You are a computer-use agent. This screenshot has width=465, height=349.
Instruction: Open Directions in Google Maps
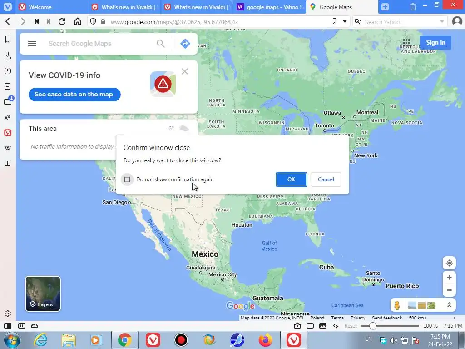pyautogui.click(x=185, y=44)
